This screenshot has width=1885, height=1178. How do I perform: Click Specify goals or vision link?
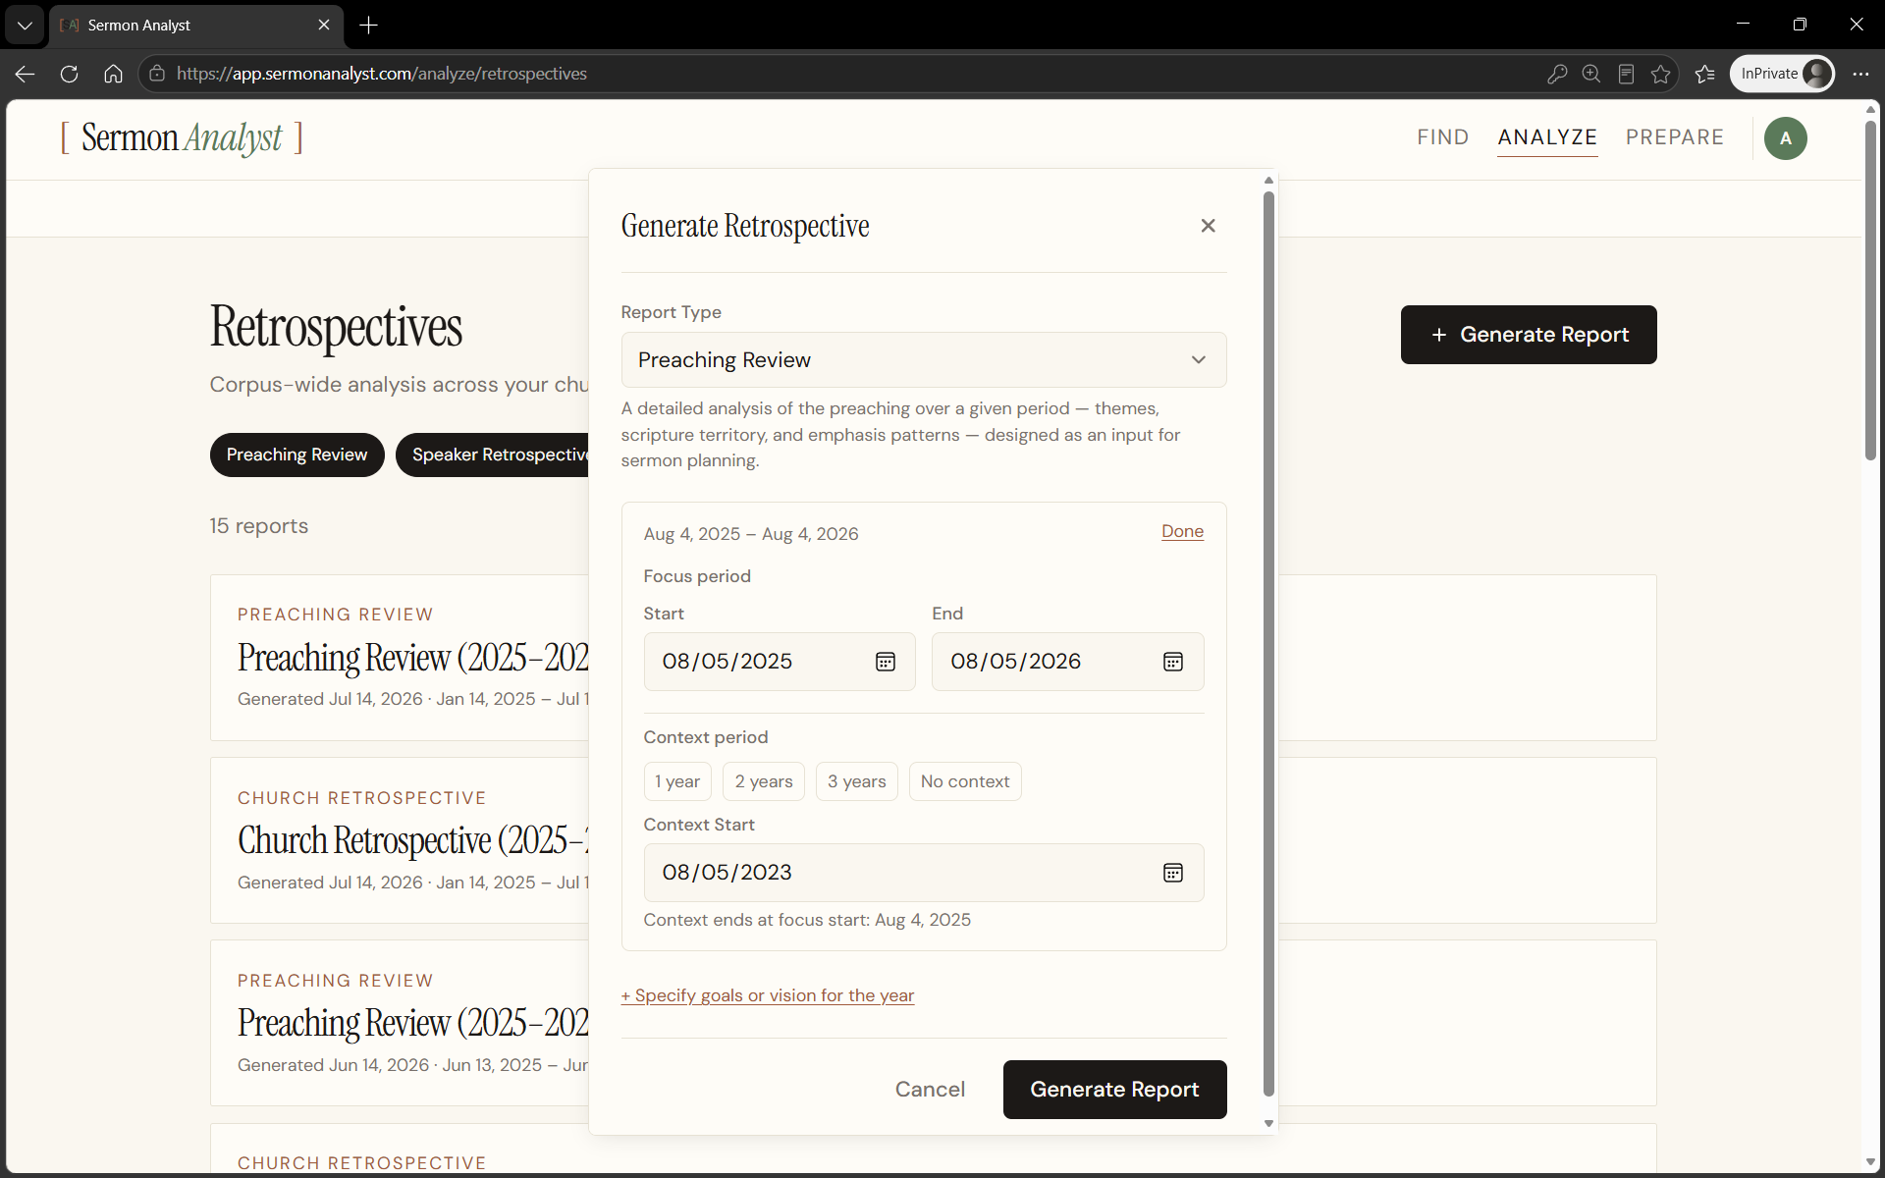(768, 995)
